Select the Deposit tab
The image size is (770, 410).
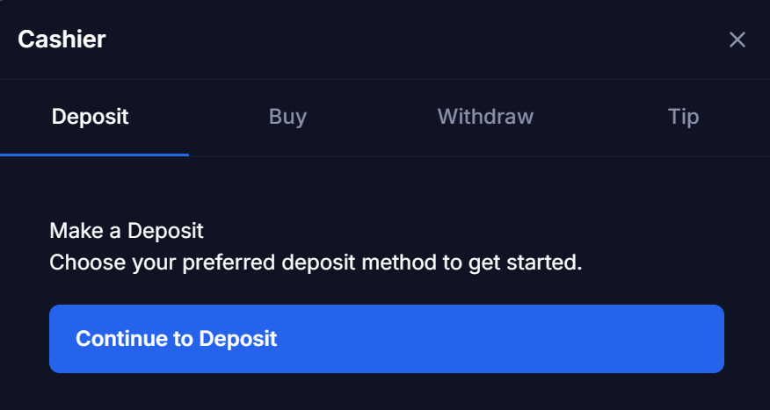[91, 117]
